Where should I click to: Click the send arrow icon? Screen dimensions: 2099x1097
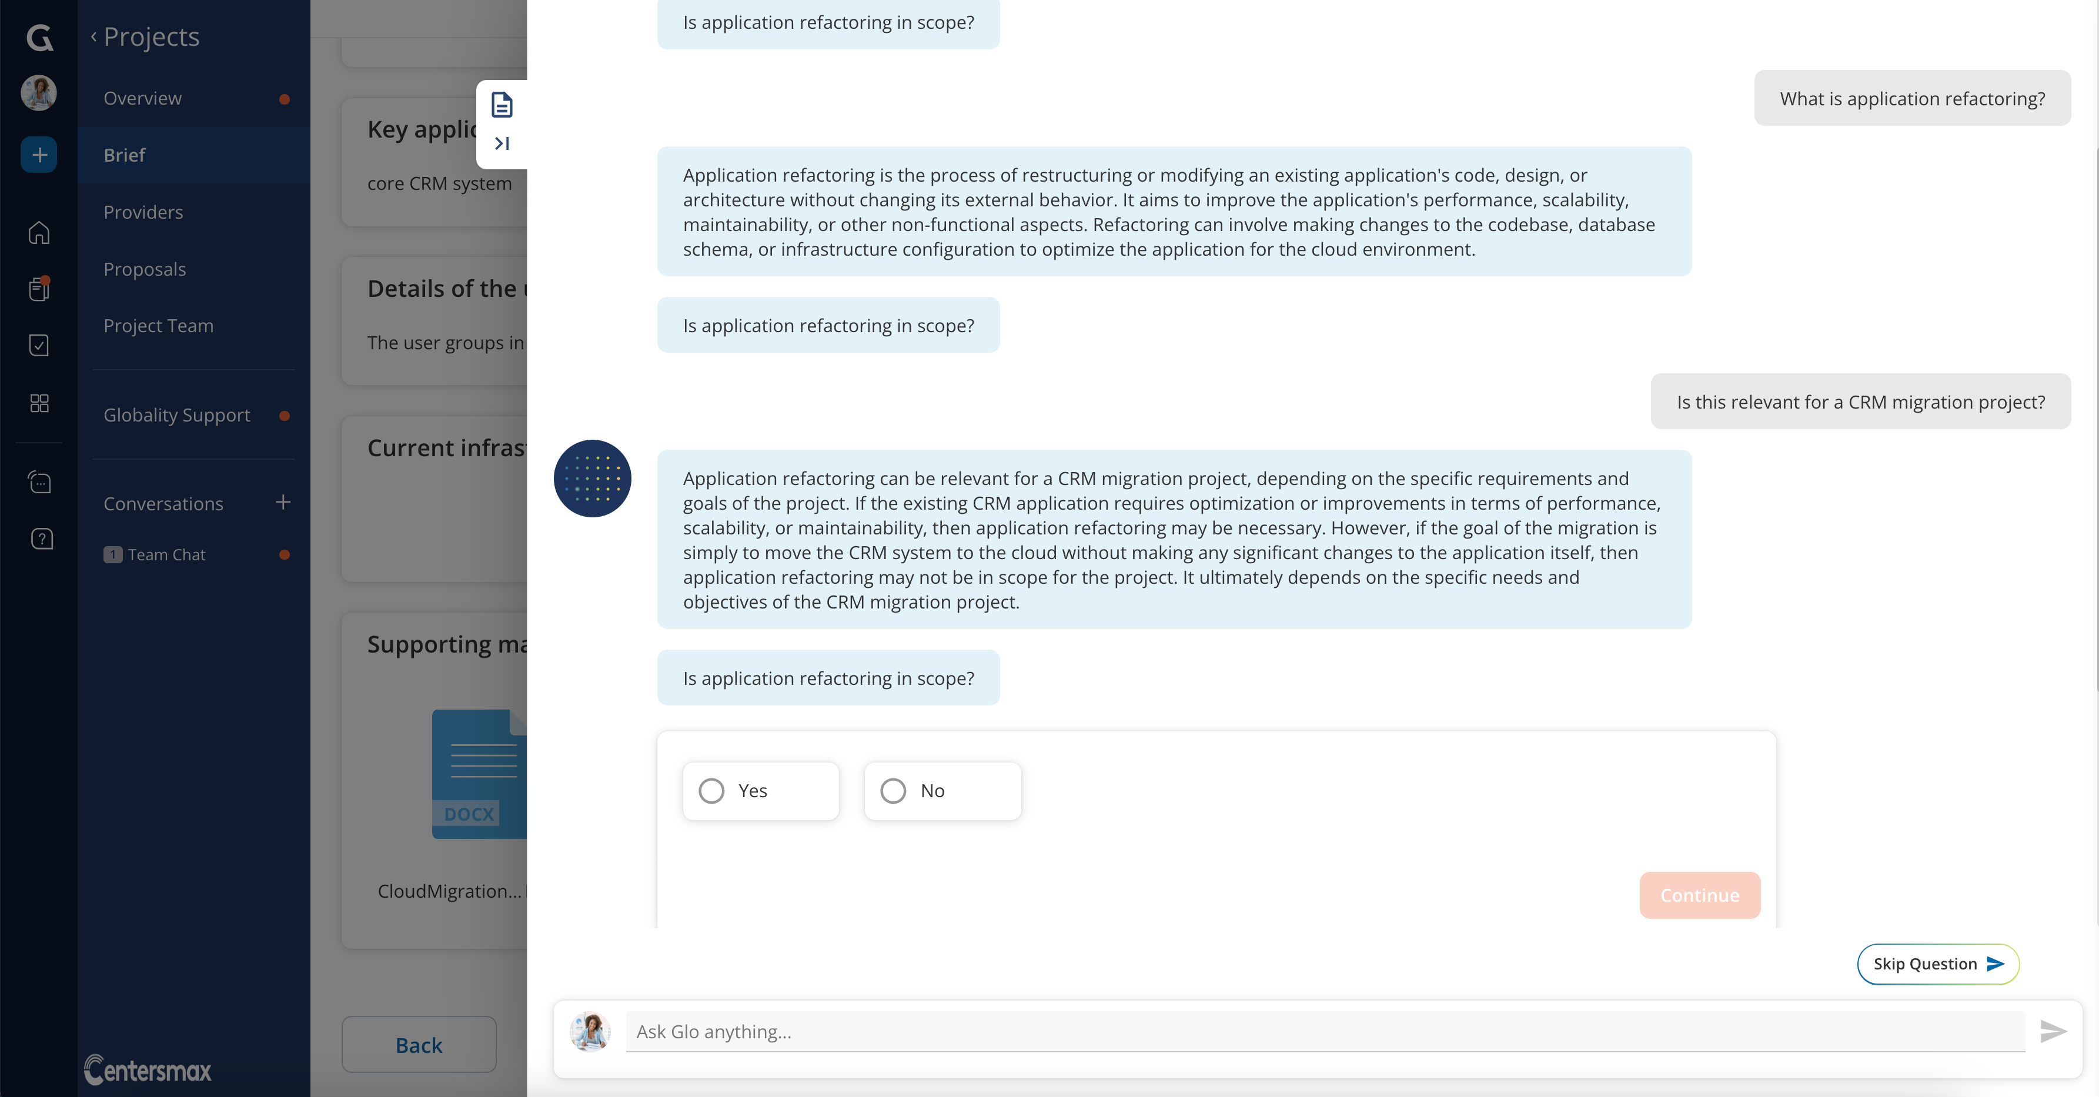(2053, 1032)
